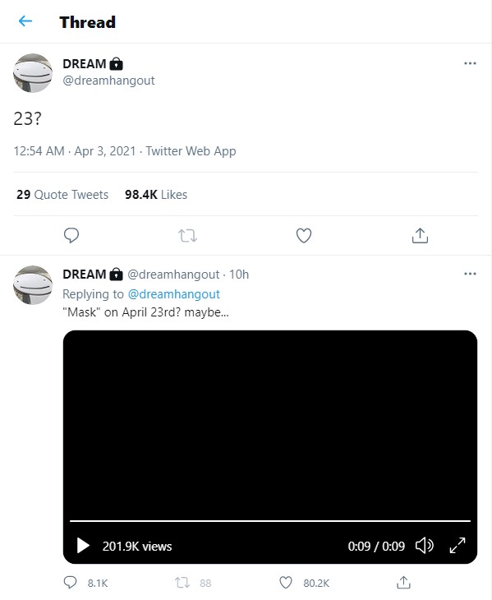
Task: Play the video in reply tweet
Action: click(x=83, y=545)
